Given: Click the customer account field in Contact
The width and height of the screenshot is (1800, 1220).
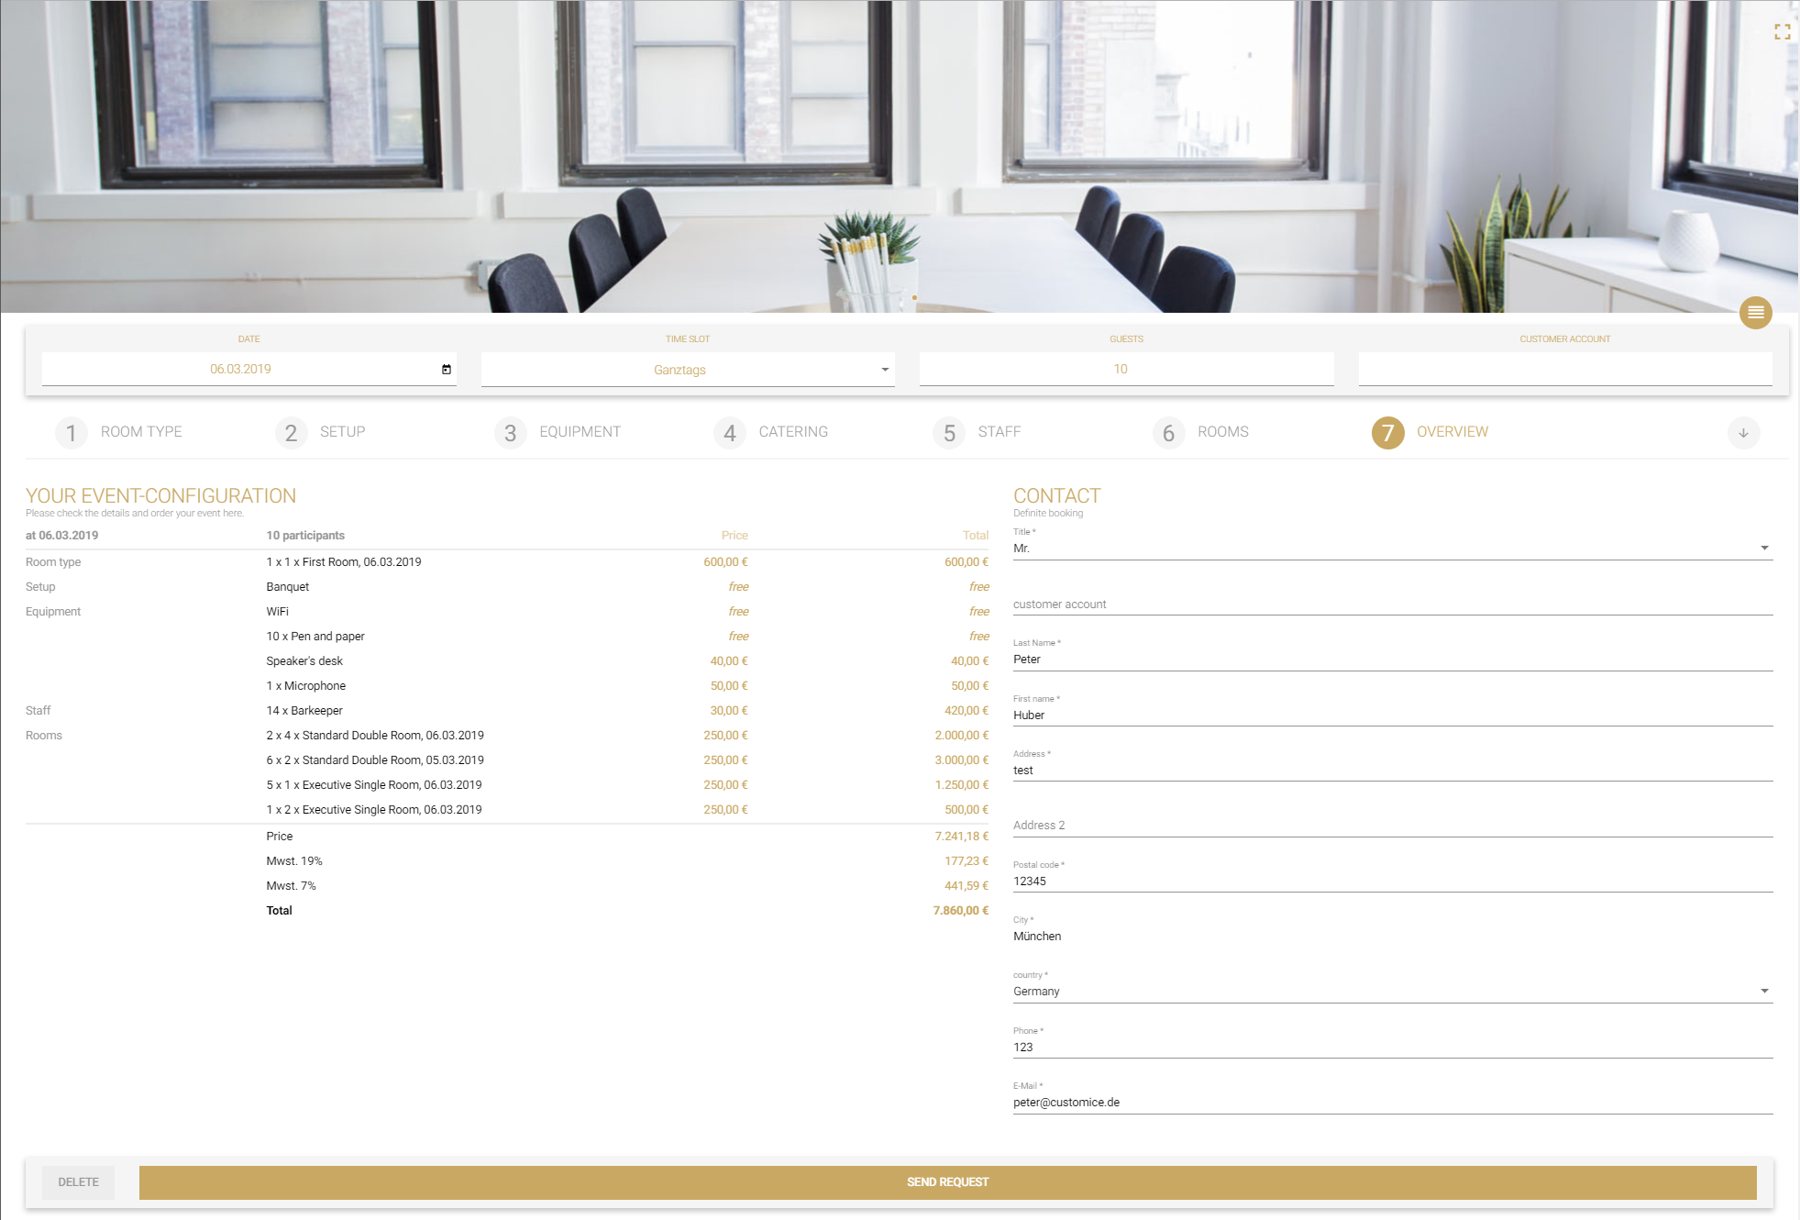Looking at the screenshot, I should [1393, 604].
